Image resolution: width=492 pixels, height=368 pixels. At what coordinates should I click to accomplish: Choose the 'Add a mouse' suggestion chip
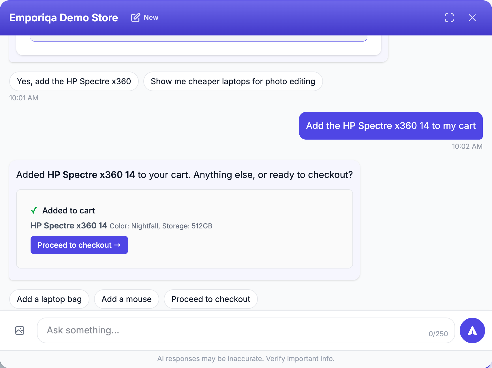[x=127, y=299]
